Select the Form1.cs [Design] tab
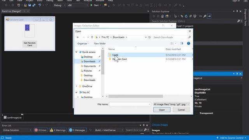Viewport: 249px width, 140px height. [11, 11]
